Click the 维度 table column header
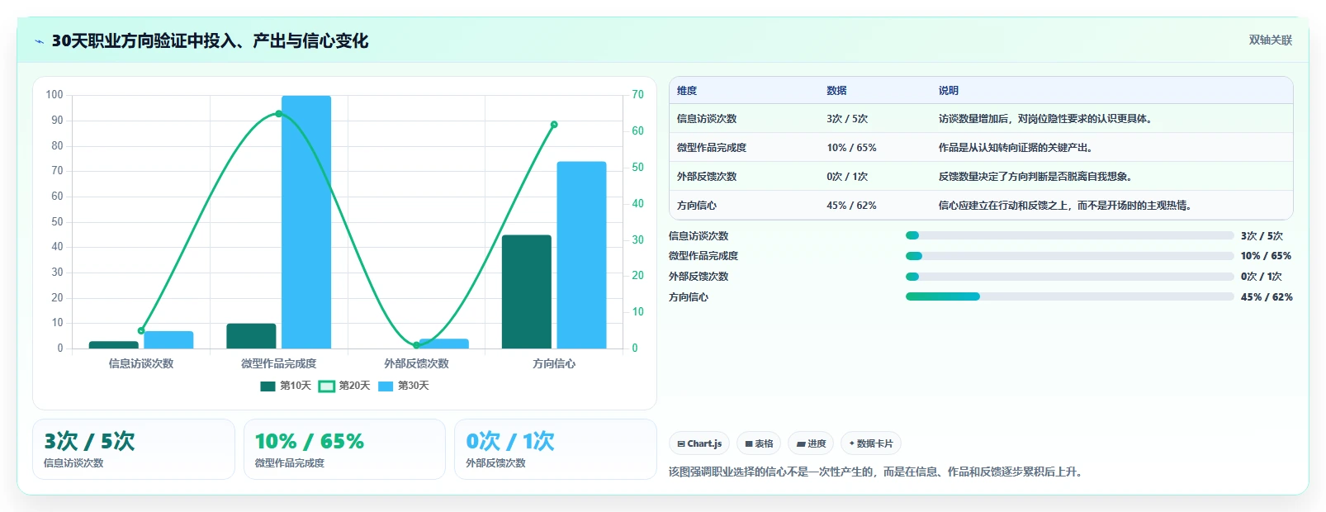Viewport: 1326px width, 512px height. pyautogui.click(x=687, y=91)
